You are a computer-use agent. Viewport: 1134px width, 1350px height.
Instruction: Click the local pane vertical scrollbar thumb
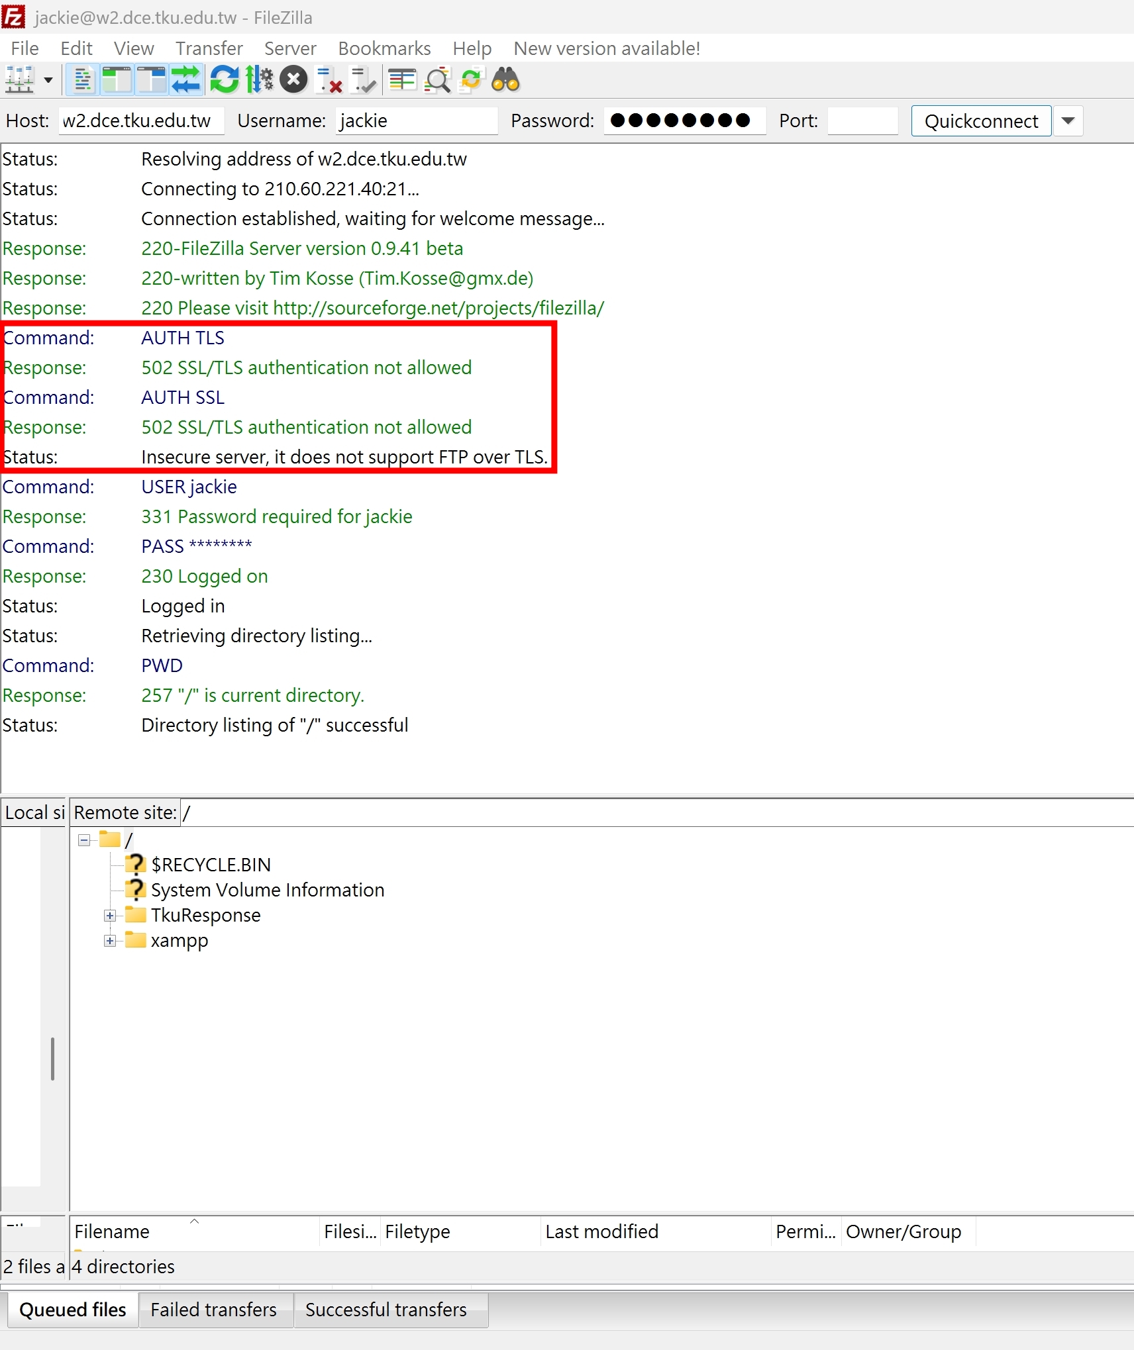(52, 1059)
